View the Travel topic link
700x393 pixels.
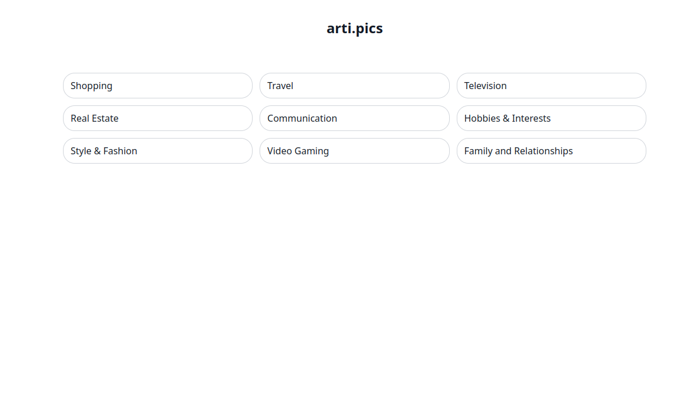[355, 86]
